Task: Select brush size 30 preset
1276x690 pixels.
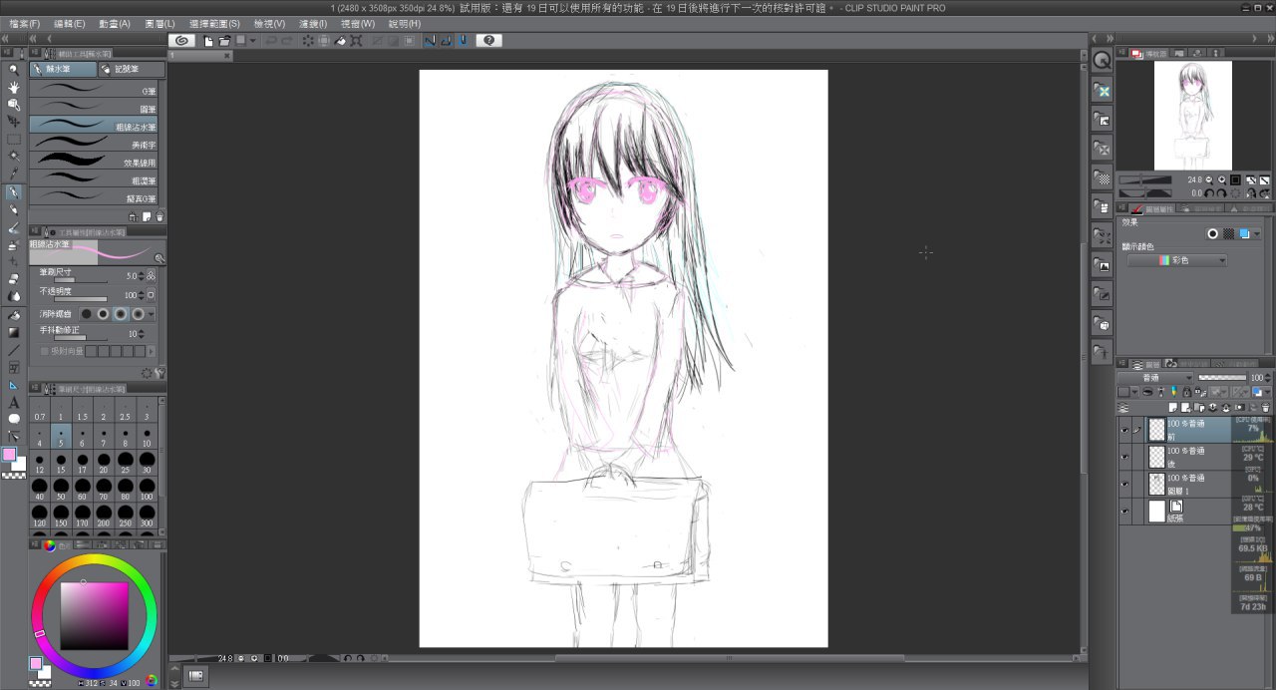Action: click(x=147, y=465)
